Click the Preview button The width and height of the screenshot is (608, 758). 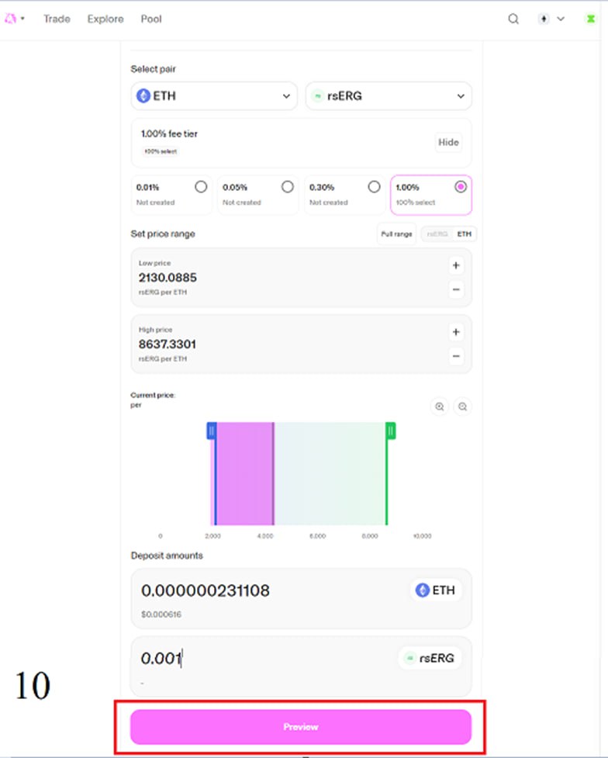pyautogui.click(x=301, y=727)
